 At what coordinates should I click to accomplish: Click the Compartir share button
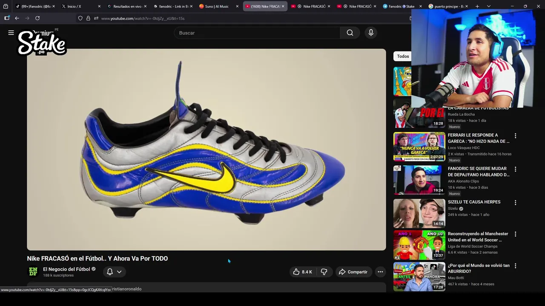(353, 272)
